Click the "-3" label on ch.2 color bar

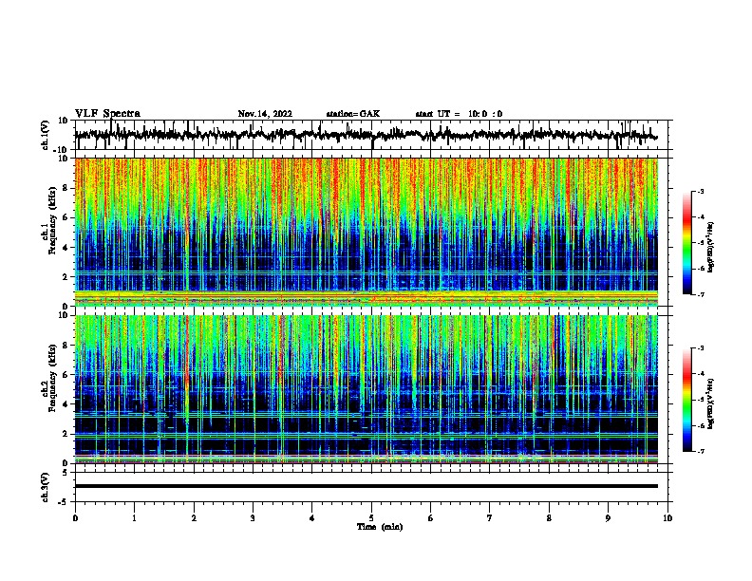[x=701, y=348]
